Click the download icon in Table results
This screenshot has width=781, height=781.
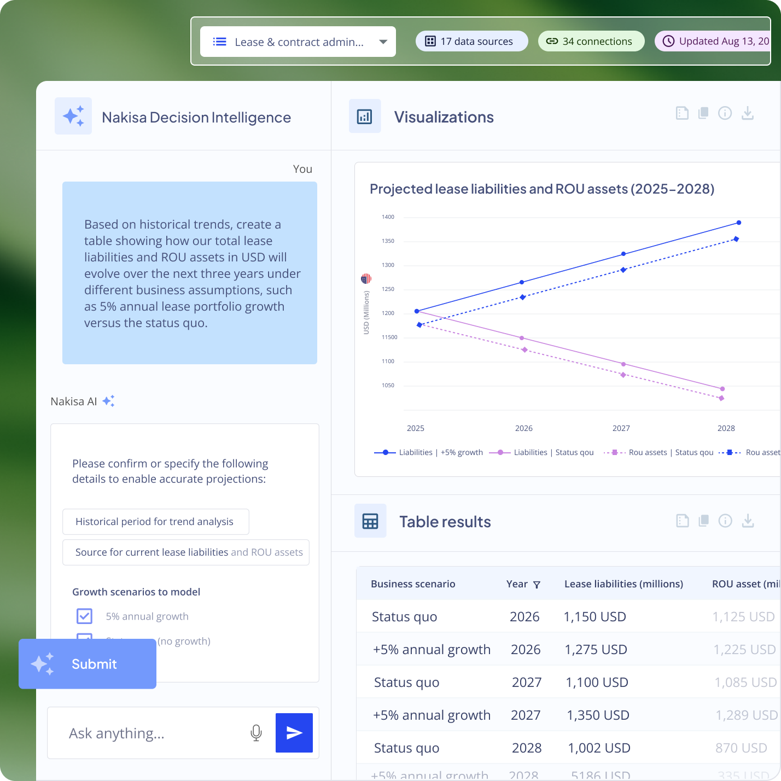pyautogui.click(x=748, y=521)
